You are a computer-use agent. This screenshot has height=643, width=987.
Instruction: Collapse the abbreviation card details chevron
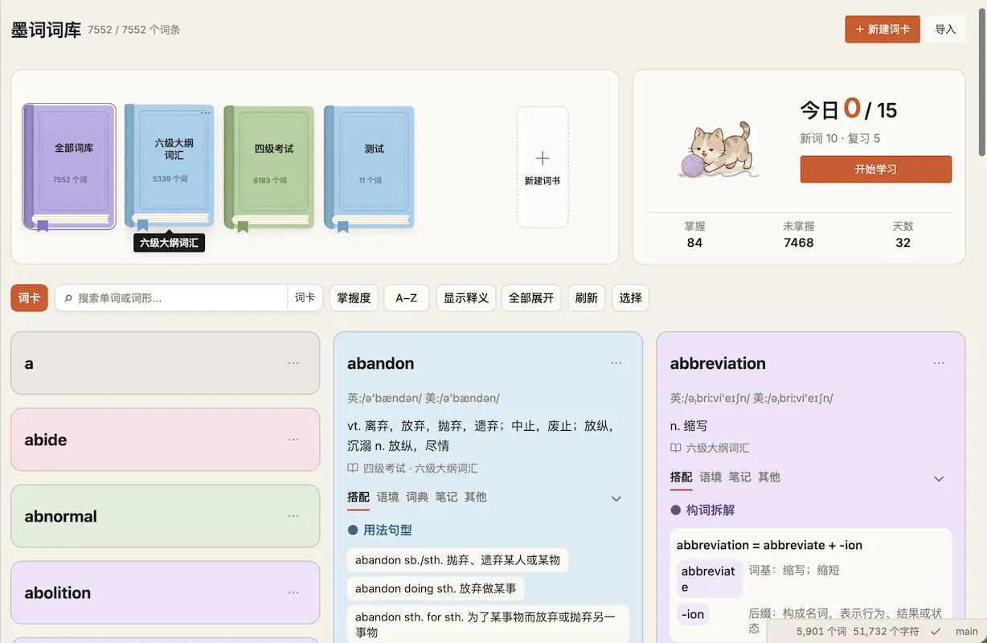tap(939, 478)
